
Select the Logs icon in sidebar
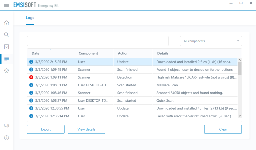7,58
